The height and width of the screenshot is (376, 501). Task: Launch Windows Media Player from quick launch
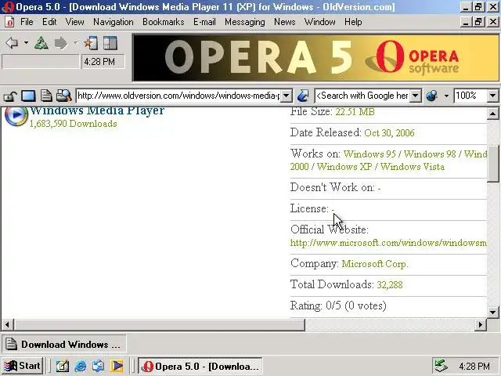(117, 366)
